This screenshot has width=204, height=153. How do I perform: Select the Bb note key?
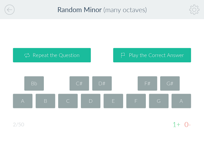click(34, 83)
